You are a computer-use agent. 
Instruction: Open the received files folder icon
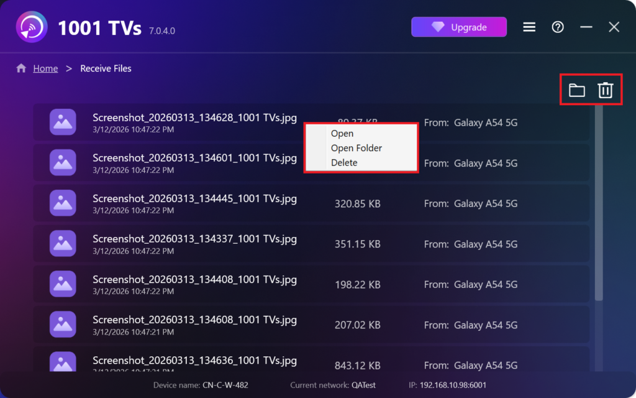577,91
